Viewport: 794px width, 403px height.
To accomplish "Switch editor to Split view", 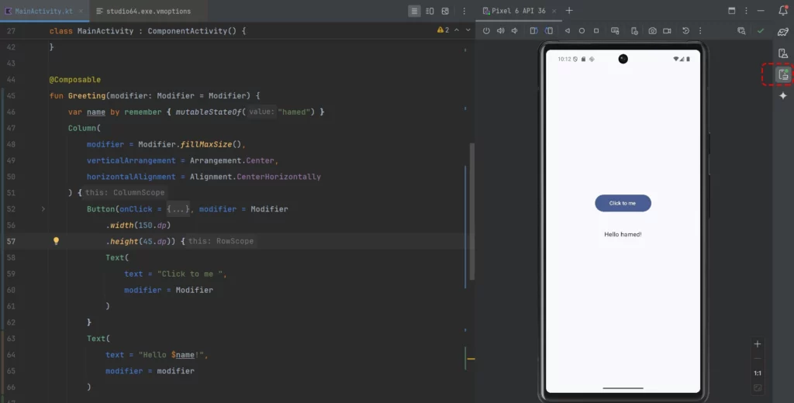I will [430, 11].
